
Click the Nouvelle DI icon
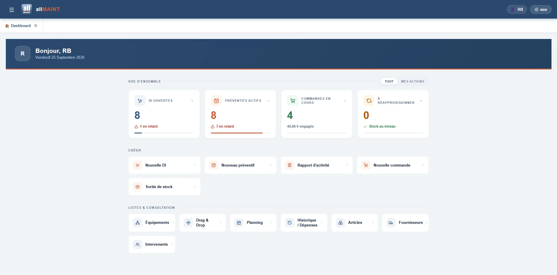[x=138, y=165]
